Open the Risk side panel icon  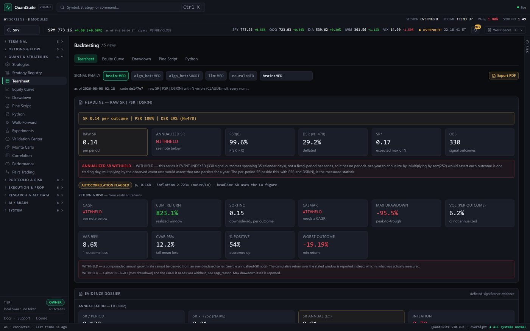527,42
